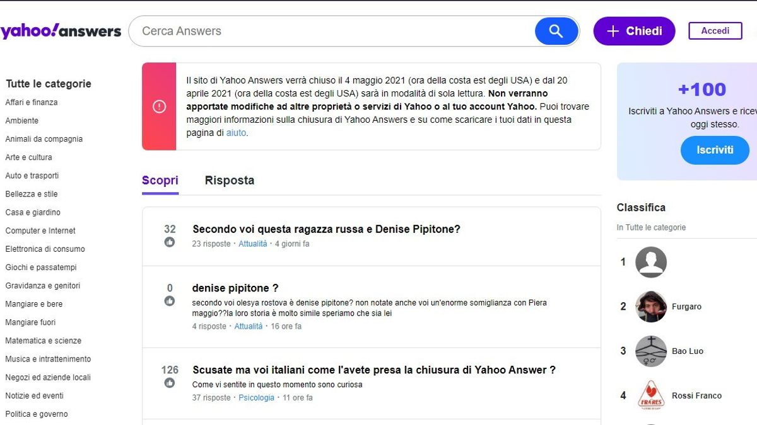Focus the Cerca Answers search field

334,31
